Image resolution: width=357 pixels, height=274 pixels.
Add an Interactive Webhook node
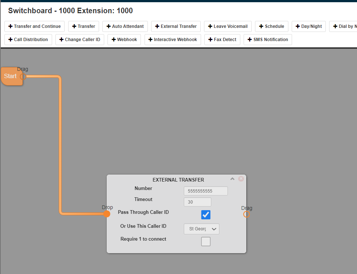tap(172, 39)
